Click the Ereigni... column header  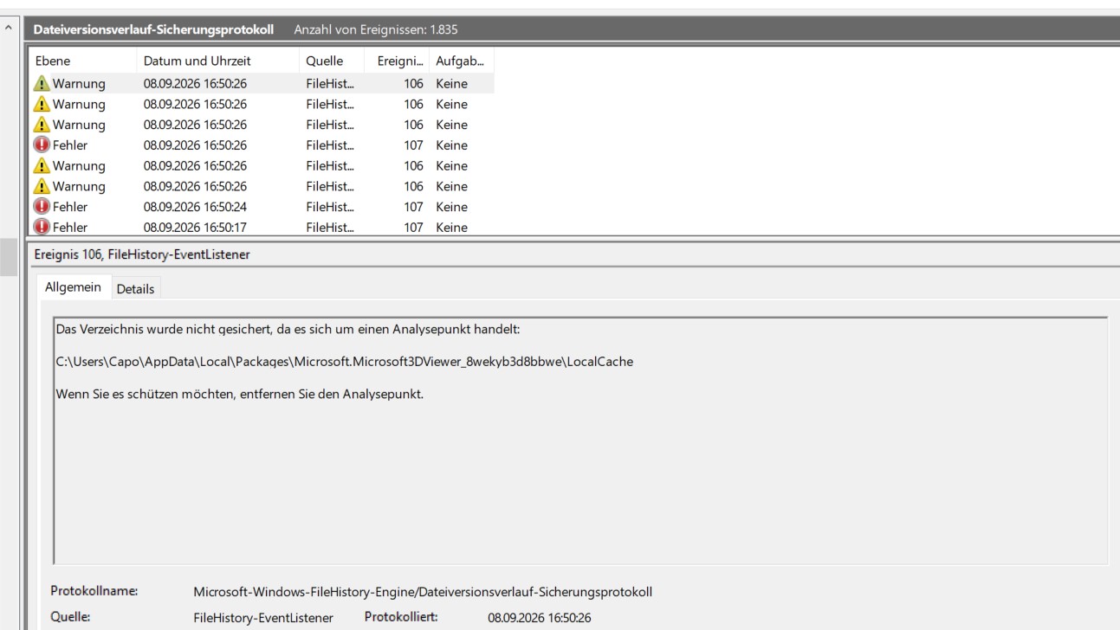pyautogui.click(x=398, y=61)
